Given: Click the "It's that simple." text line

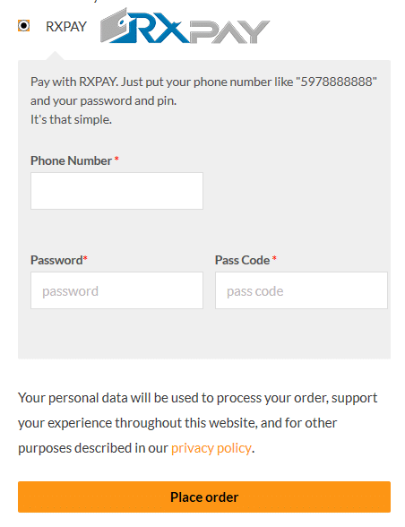Looking at the screenshot, I should [71, 120].
